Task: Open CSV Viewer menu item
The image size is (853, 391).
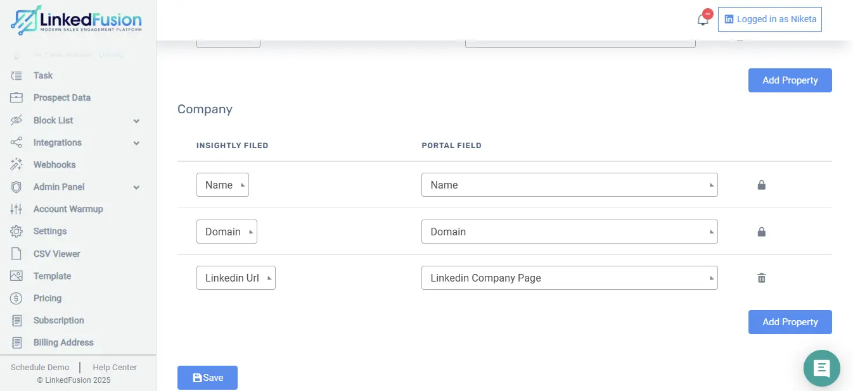Action: [57, 254]
